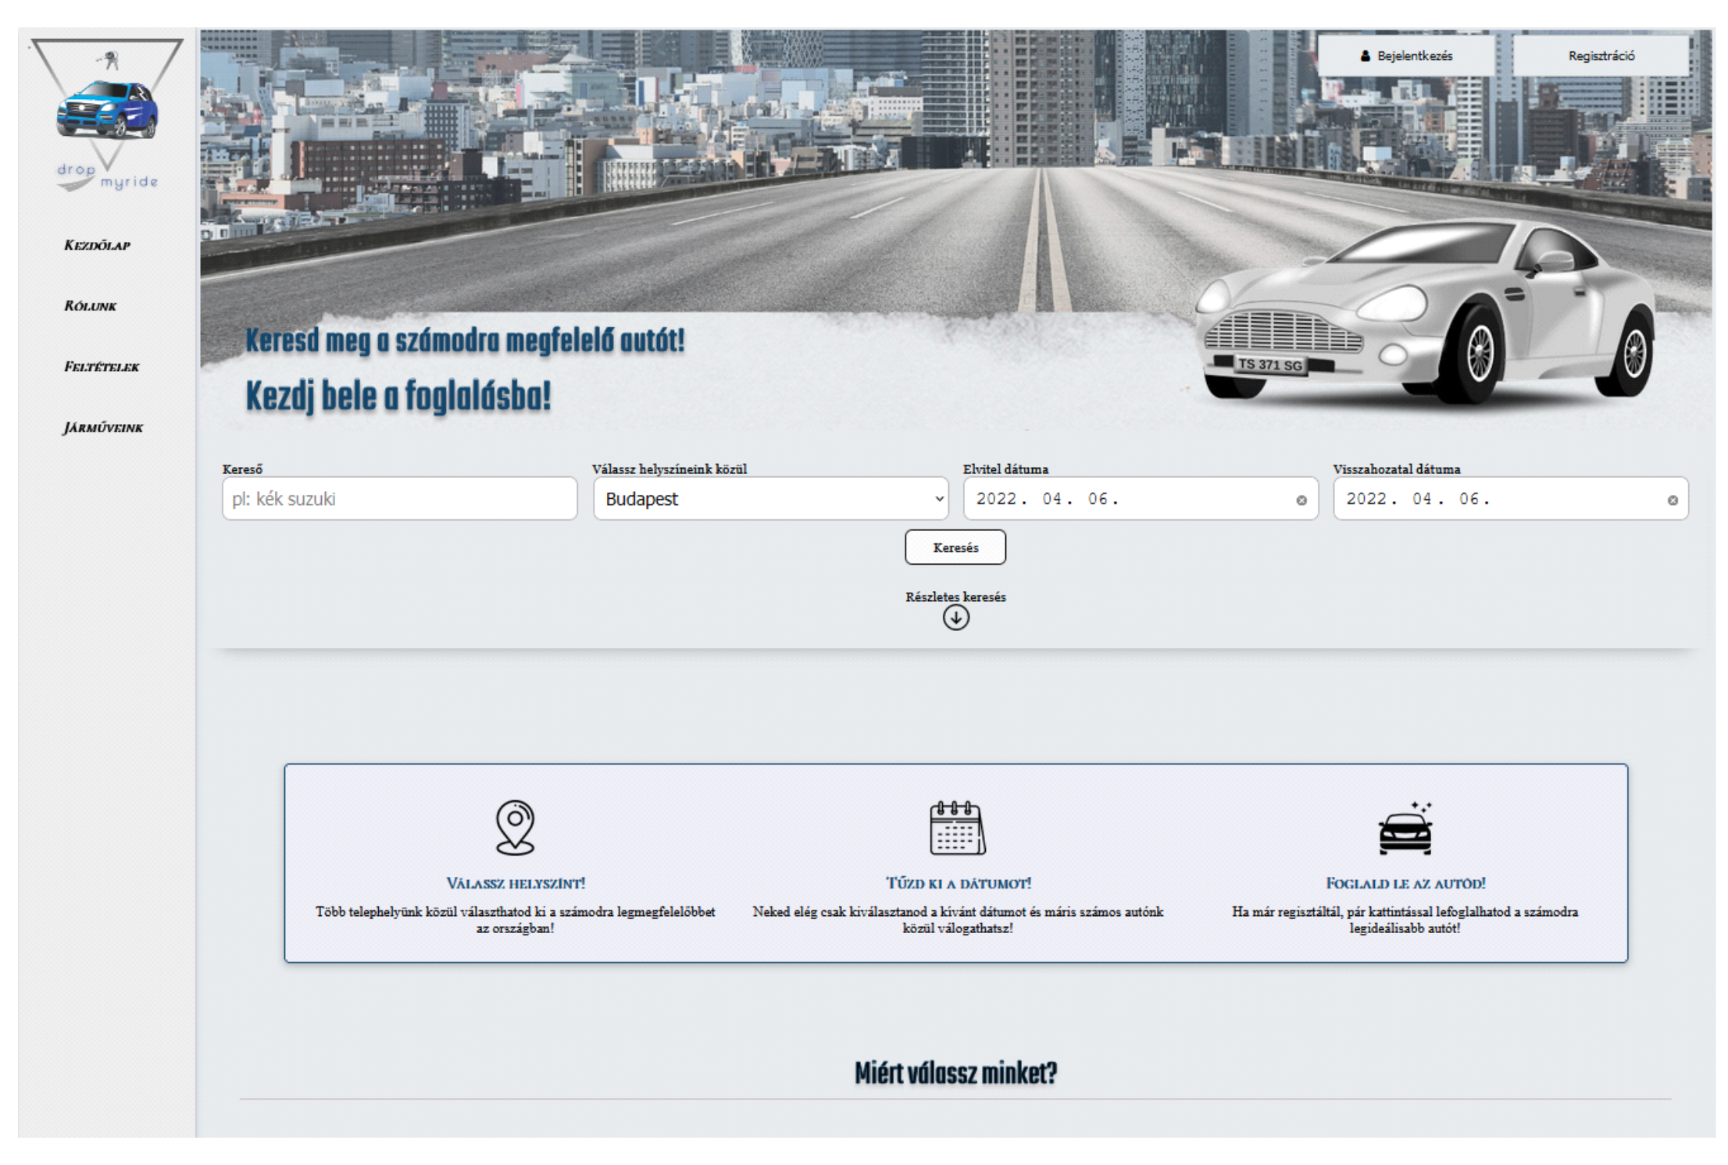The width and height of the screenshot is (1728, 1165).
Task: Navigate to Járműveink section
Action: tap(104, 428)
